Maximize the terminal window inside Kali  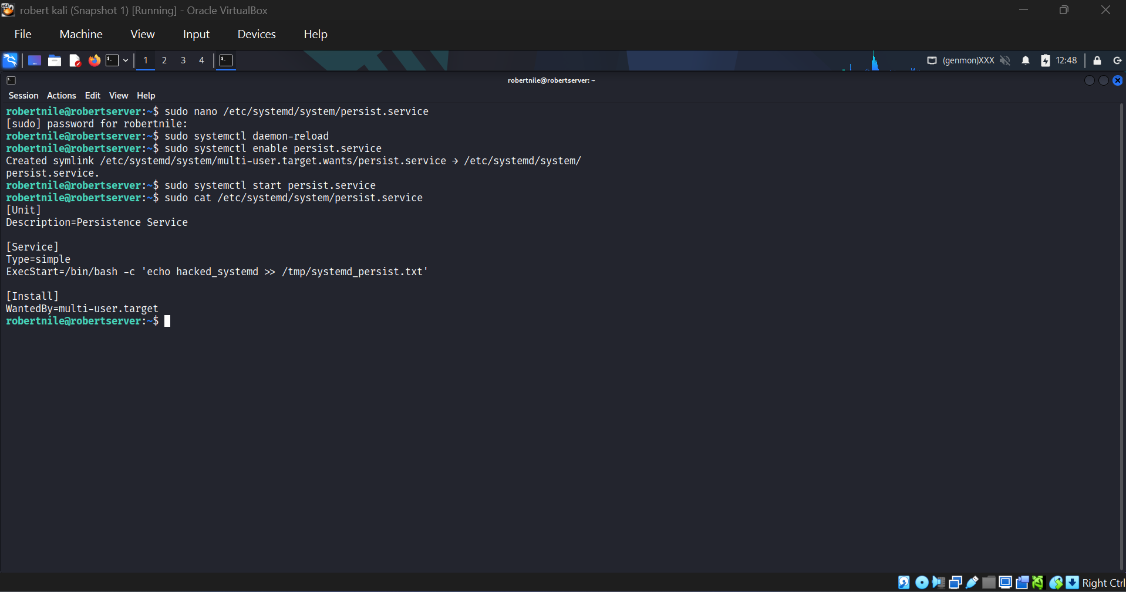[x=1104, y=80]
